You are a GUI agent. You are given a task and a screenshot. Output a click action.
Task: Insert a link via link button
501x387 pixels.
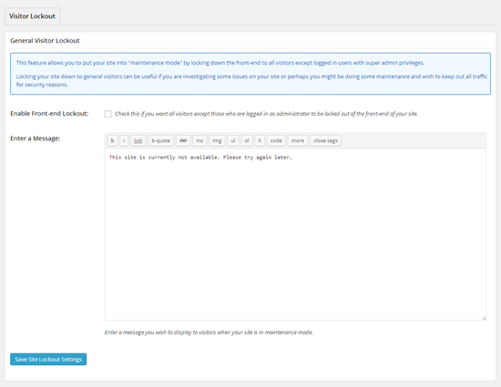[x=138, y=140]
